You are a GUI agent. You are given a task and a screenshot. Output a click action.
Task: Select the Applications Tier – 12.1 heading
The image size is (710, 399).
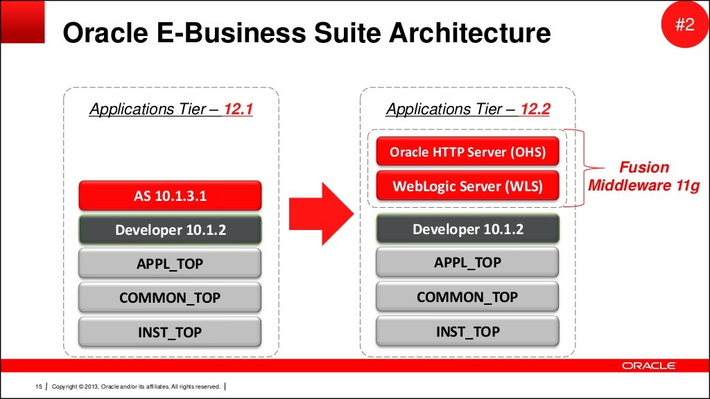tap(171, 109)
